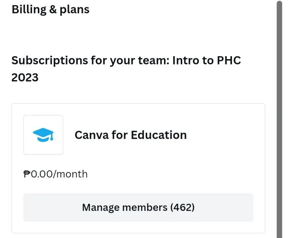Open Manage members (462)

(138, 208)
